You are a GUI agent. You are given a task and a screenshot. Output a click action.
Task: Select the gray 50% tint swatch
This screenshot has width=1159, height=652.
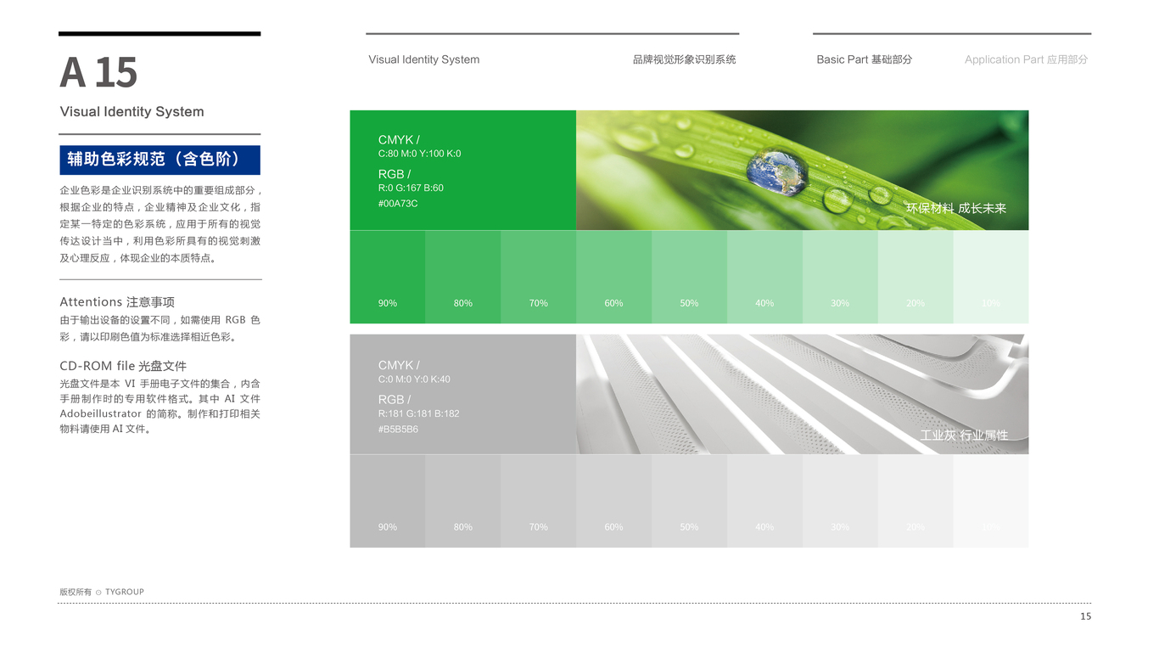[689, 501]
